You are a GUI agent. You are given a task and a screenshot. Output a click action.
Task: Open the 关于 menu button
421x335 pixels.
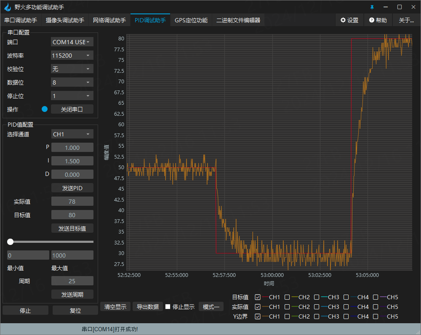pos(406,20)
